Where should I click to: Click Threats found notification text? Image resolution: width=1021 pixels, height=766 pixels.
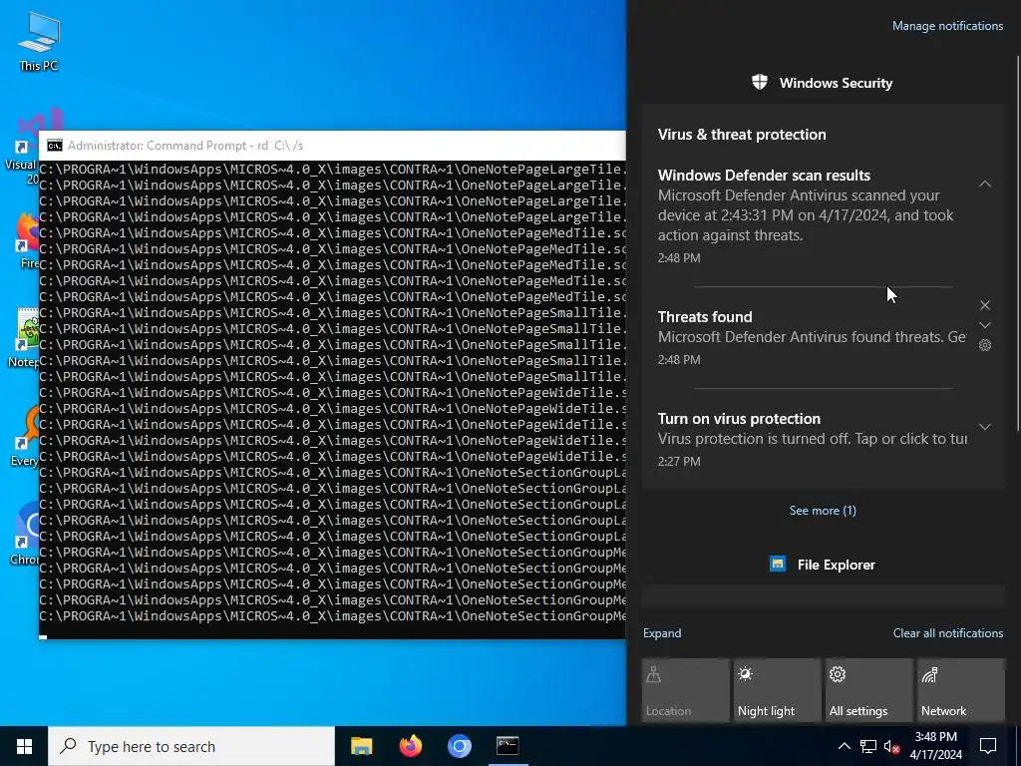(812, 337)
